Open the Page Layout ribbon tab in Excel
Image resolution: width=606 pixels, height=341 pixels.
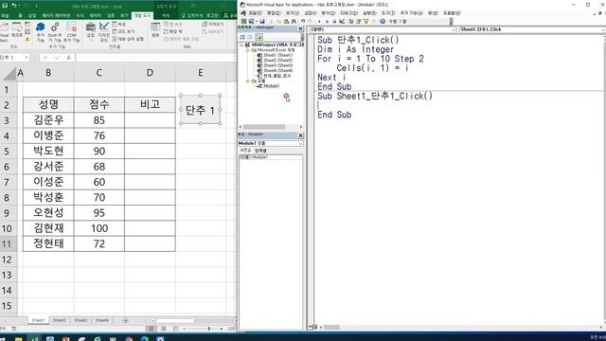(x=56, y=16)
